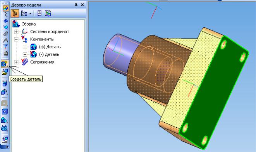The width and height of the screenshot is (256, 152).
Task: Expand the left toolbar overflow arrow
Action: pyautogui.click(x=7, y=147)
